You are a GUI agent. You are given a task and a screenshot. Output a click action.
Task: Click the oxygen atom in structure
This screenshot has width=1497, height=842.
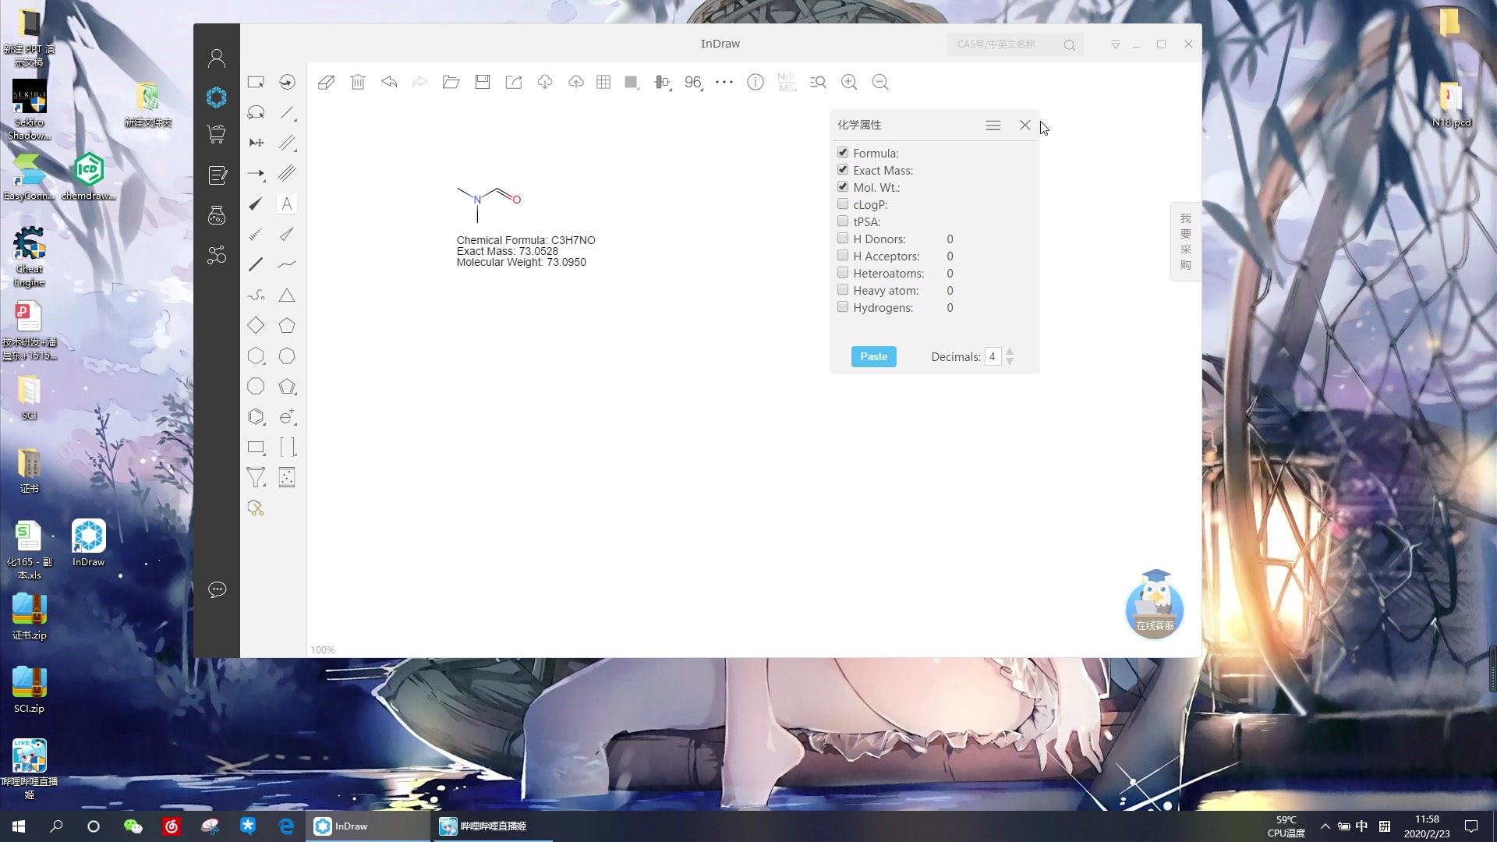pos(516,200)
